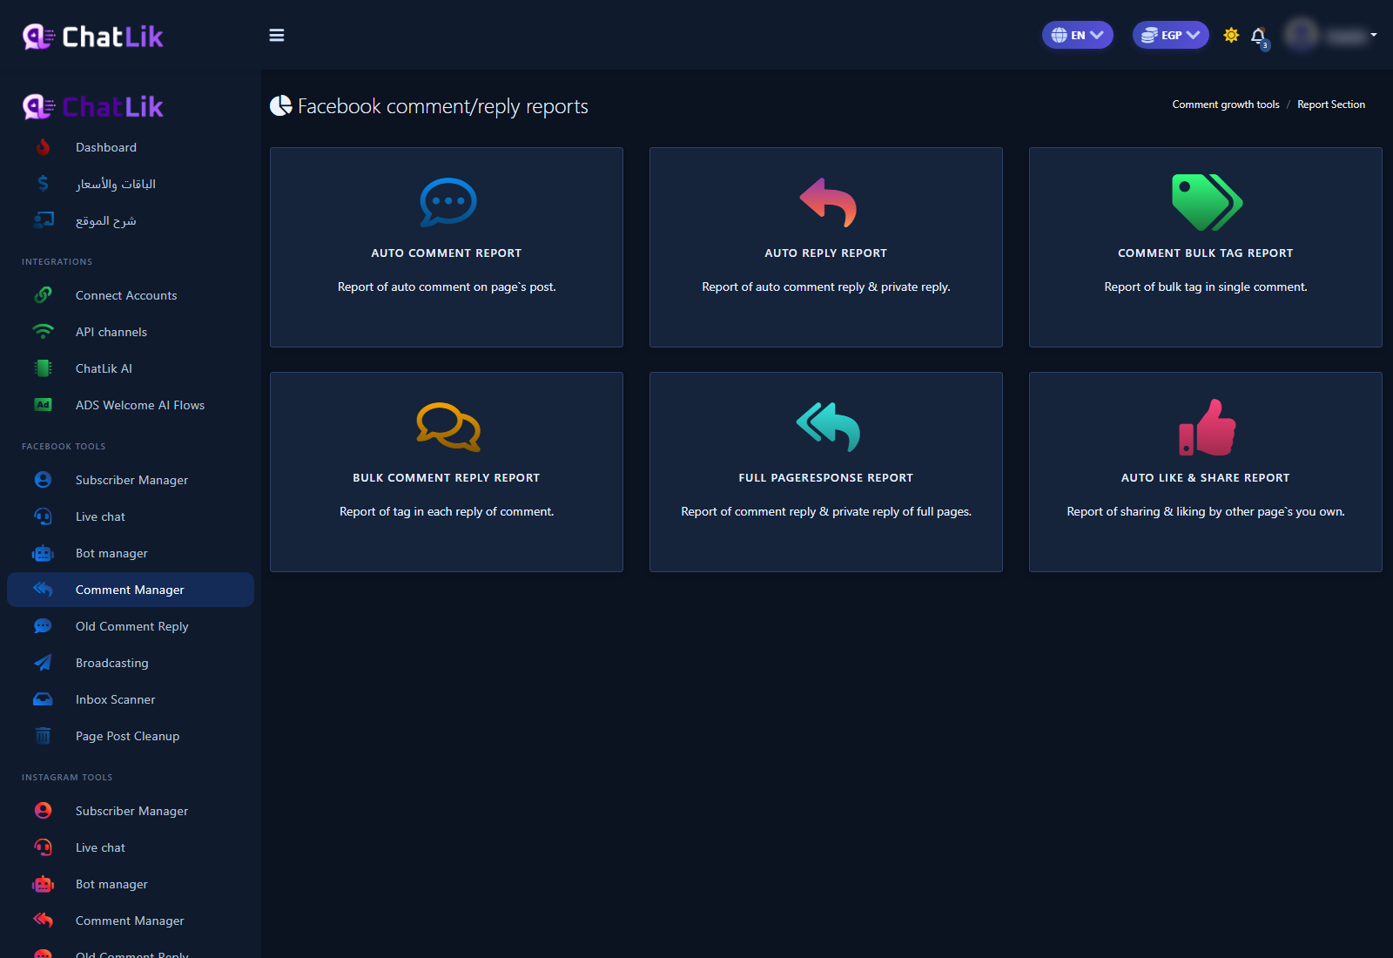Go to Comment growth tools breadcrumb

pos(1226,105)
